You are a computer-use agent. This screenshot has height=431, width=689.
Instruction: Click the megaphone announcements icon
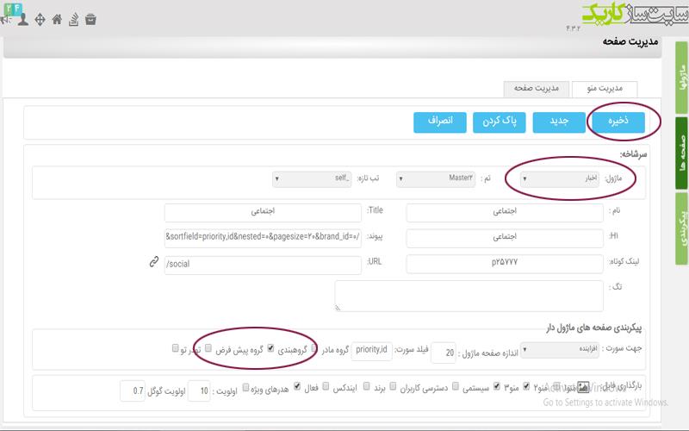pyautogui.click(x=6, y=20)
